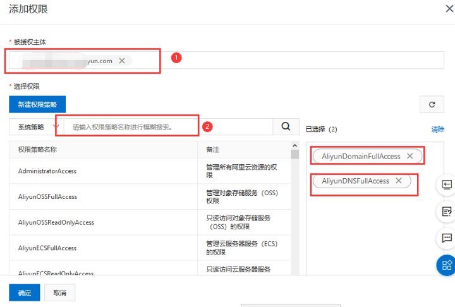Viewport: 455px width, 307px height.
Task: Click 新建权限策略 button
Action: click(x=37, y=104)
